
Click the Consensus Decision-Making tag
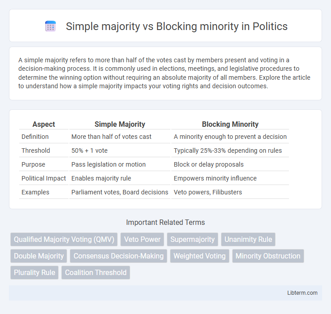click(119, 256)
